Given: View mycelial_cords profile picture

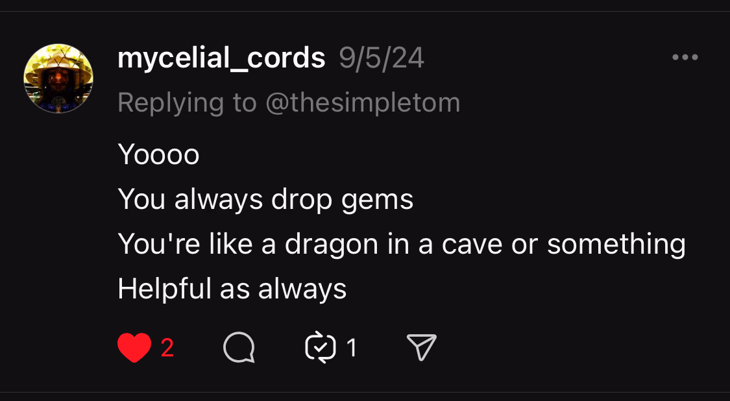Looking at the screenshot, I should pos(58,79).
